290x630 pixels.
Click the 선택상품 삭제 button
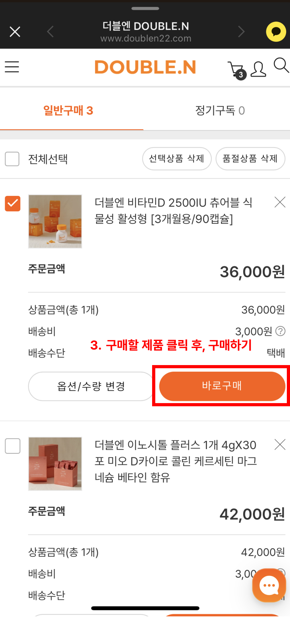(176, 158)
